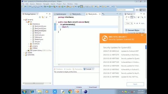Click Patch button in 360 Total Security popup
Image resolution: width=168 pixels, height=94 pixels.
(135, 84)
